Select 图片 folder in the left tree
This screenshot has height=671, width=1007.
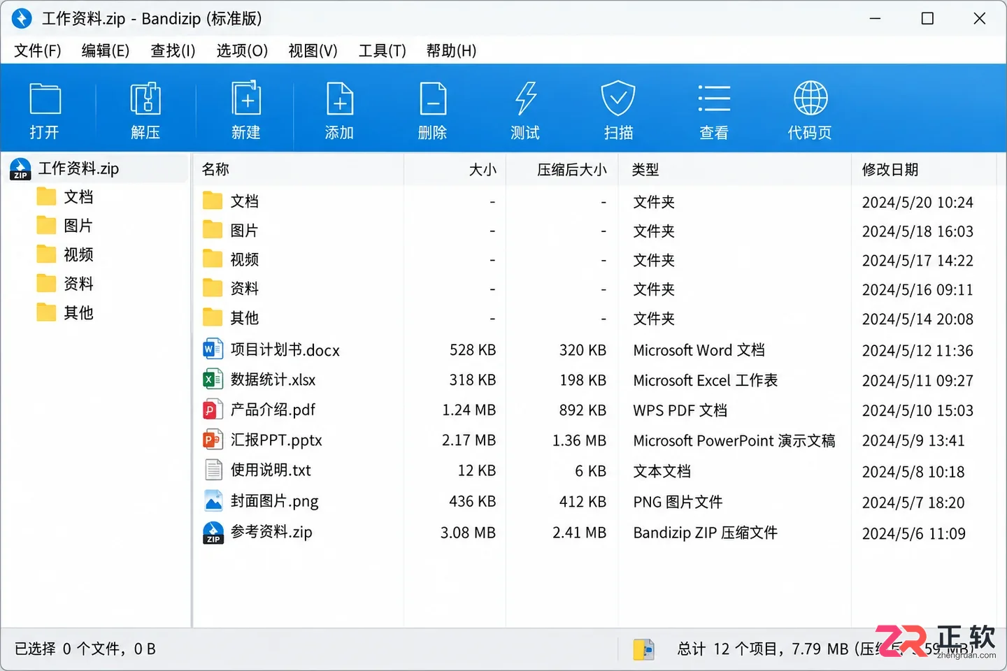click(78, 226)
